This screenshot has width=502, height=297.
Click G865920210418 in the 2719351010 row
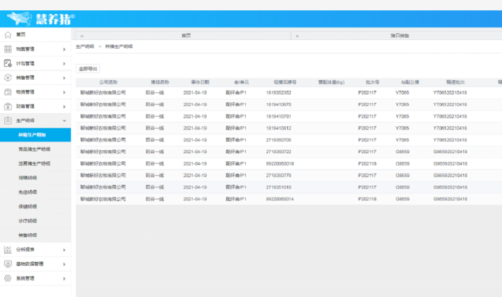(450, 187)
